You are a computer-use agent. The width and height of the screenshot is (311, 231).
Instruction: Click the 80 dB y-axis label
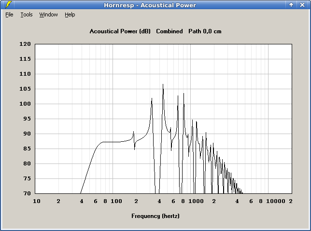(x=27, y=163)
